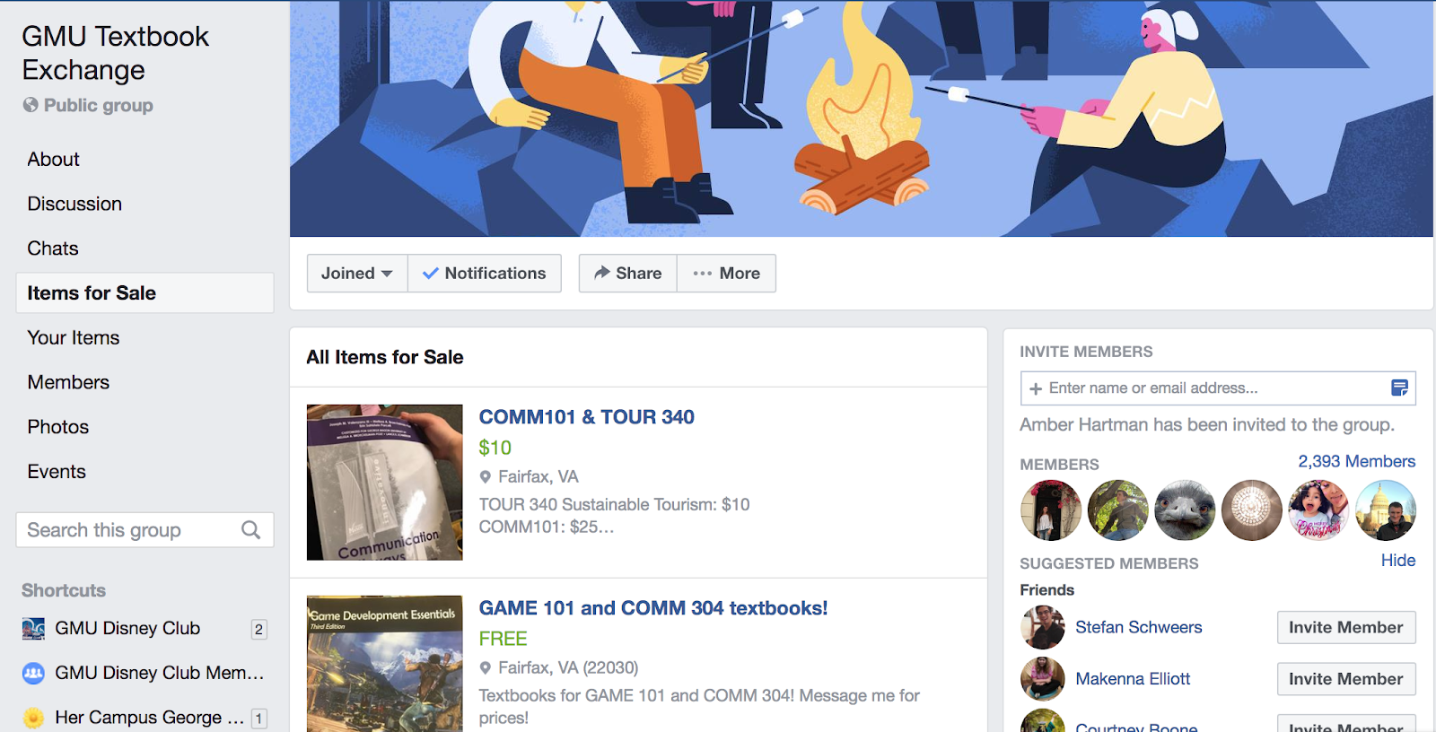Click Makenna Elliott's profile avatar

(1042, 679)
